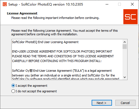Screen dimensions: 139x109
Task: Select the 'I accept the agreement' radio button
Action: 13,86
